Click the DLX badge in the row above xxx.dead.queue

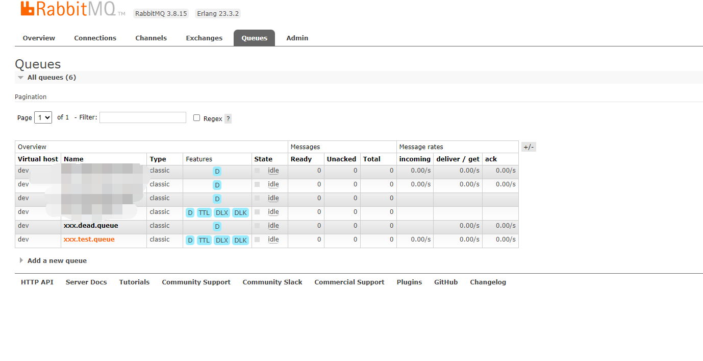(x=222, y=212)
